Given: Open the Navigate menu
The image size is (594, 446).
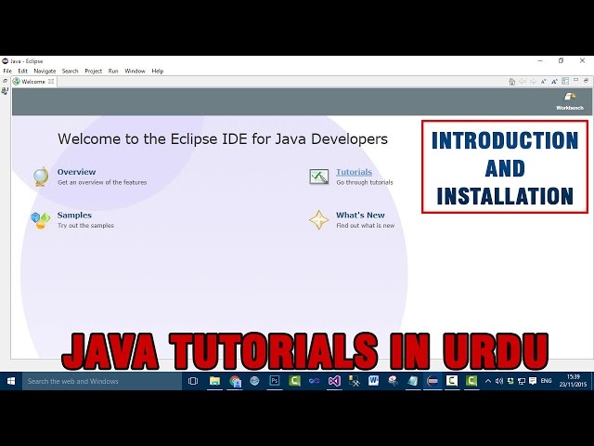Looking at the screenshot, I should coord(45,71).
